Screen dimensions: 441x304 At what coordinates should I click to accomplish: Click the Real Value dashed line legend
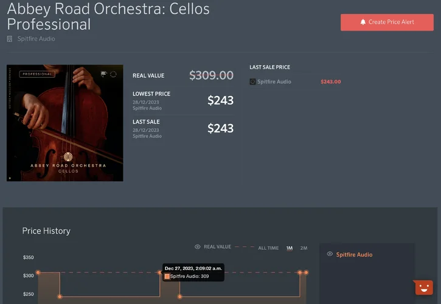click(245, 247)
